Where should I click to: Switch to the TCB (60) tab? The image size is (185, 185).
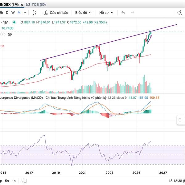pos(36,5)
